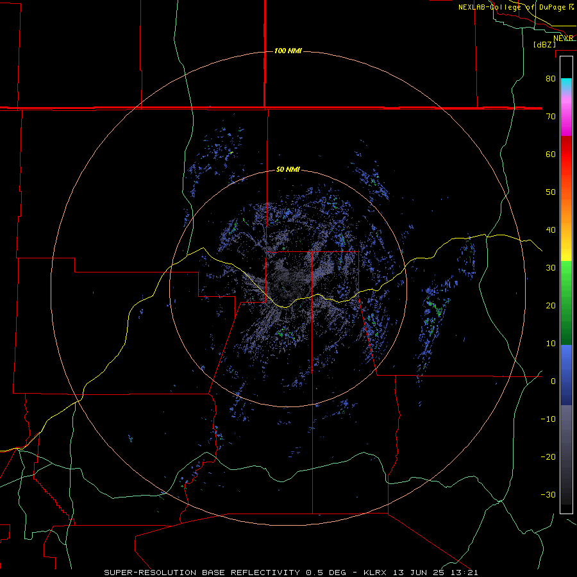Click the 40 value on reflectivity scale
Viewport: 577px width, 577px height.
551,230
